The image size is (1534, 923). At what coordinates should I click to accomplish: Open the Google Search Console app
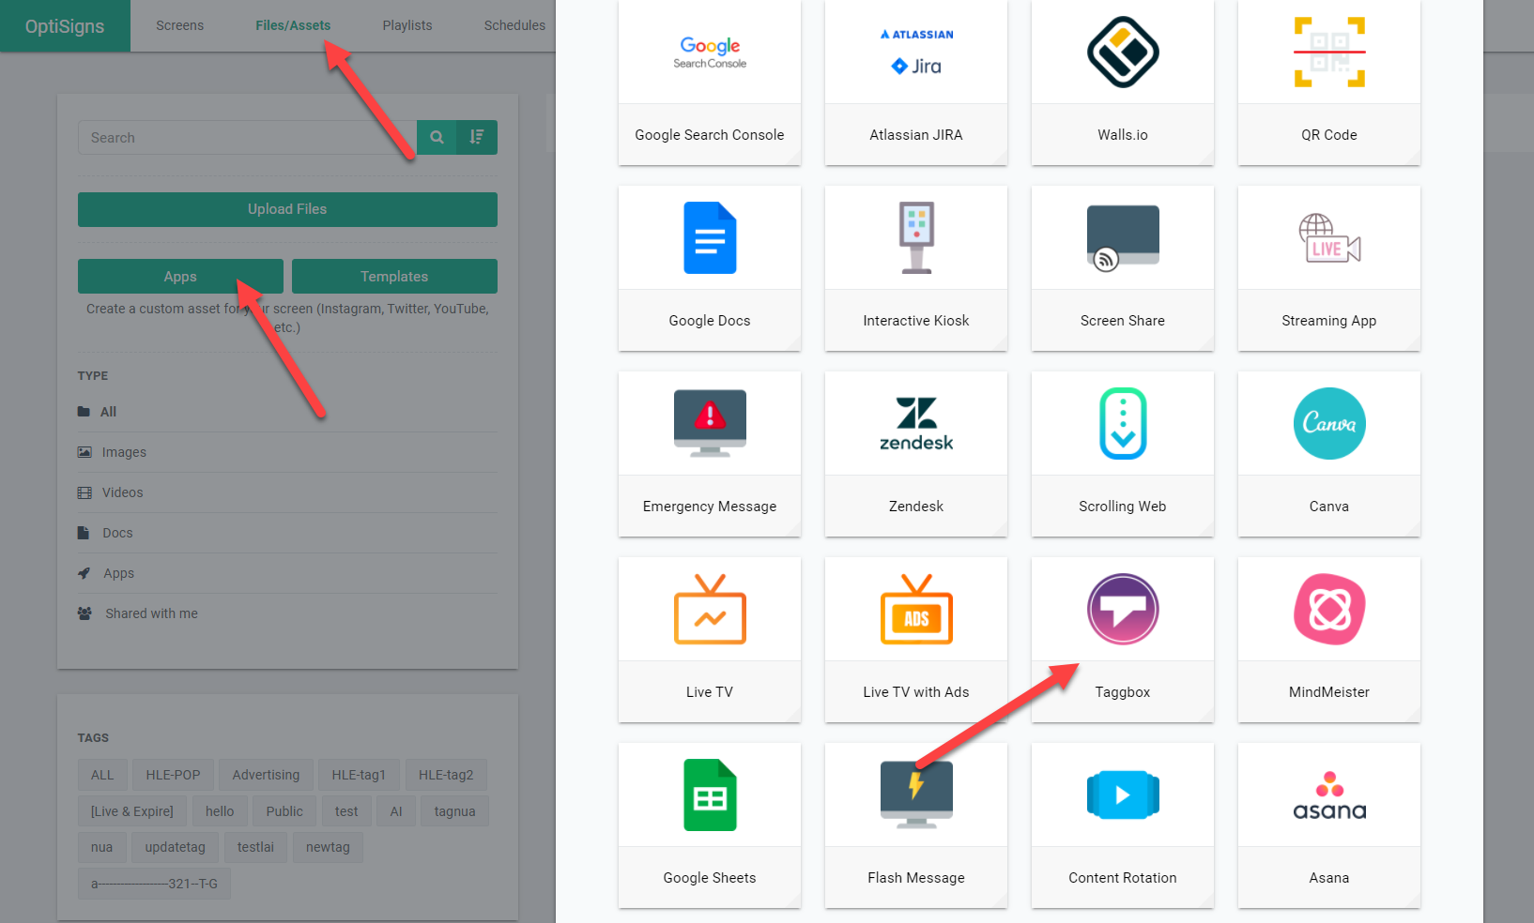709,83
